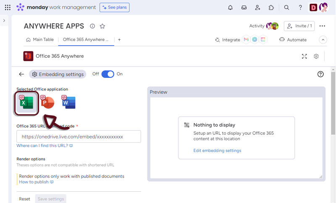Open the notifications bell

[x=230, y=8]
